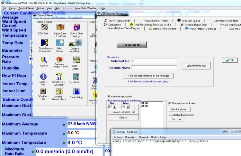Click green dot beside Maximum Average
The height and width of the screenshot is (156, 241).
(64, 124)
